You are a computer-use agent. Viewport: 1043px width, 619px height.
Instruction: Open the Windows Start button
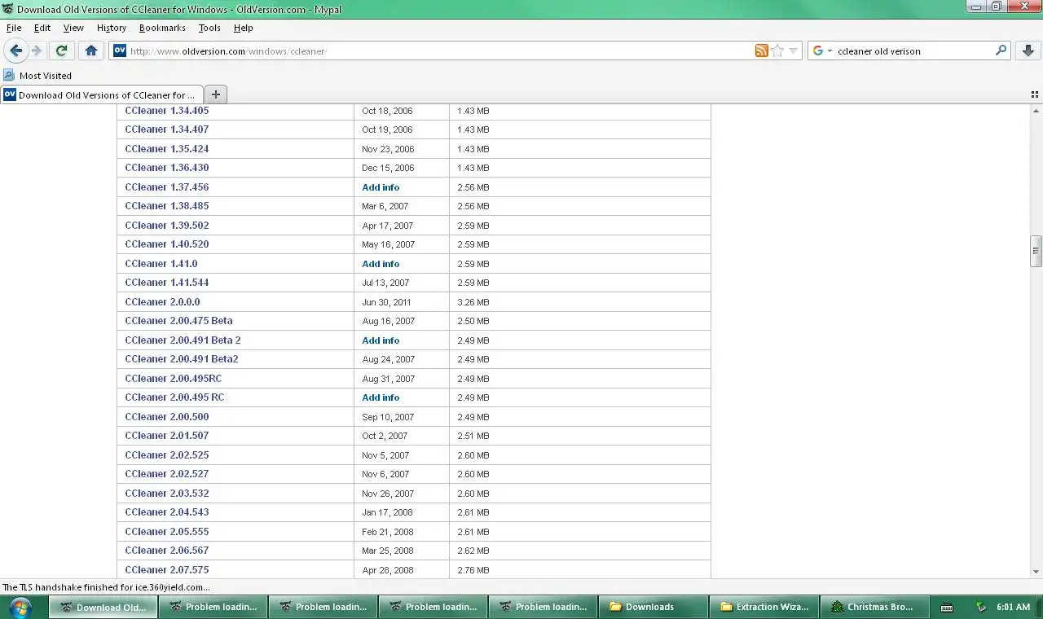(x=20, y=607)
